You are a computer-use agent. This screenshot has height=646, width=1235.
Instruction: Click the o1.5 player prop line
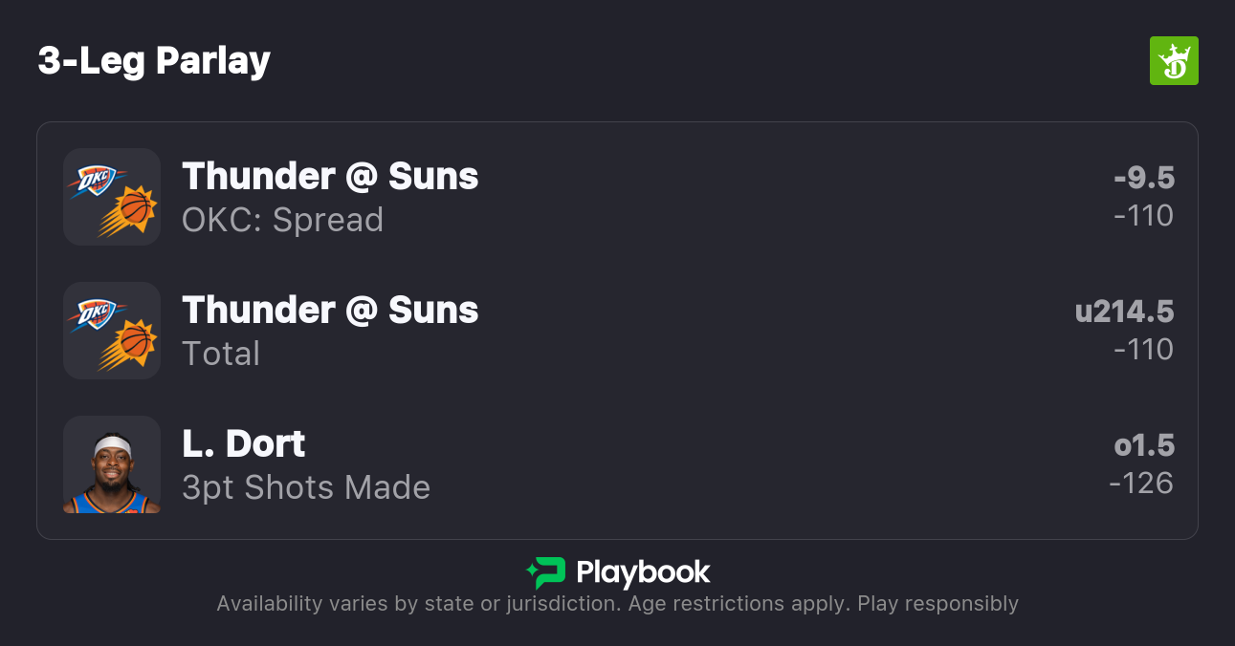coord(1143,445)
